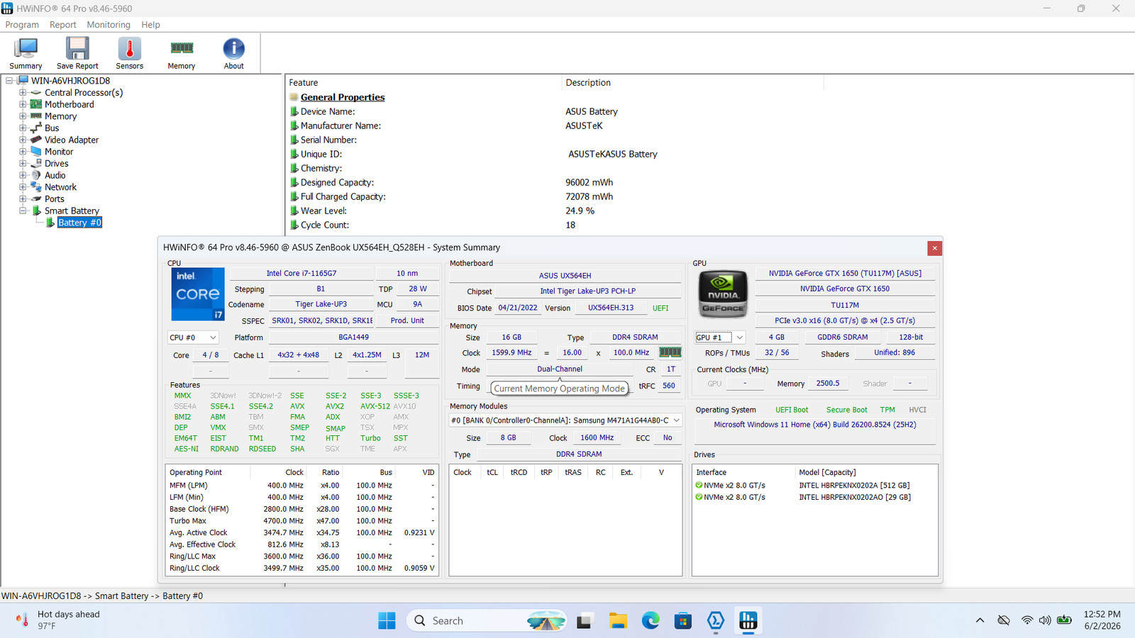Click the Save Report floppy icon
Viewport: 1135px width, 638px height.
click(77, 49)
